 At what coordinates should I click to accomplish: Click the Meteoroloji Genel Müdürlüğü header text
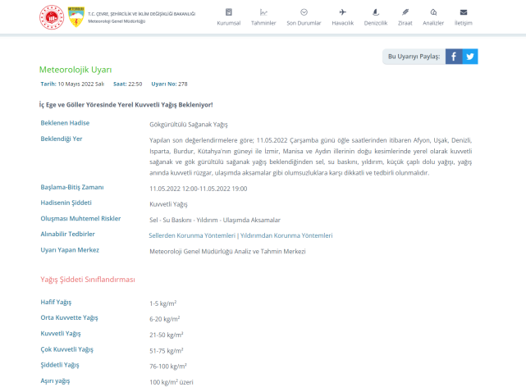click(116, 21)
